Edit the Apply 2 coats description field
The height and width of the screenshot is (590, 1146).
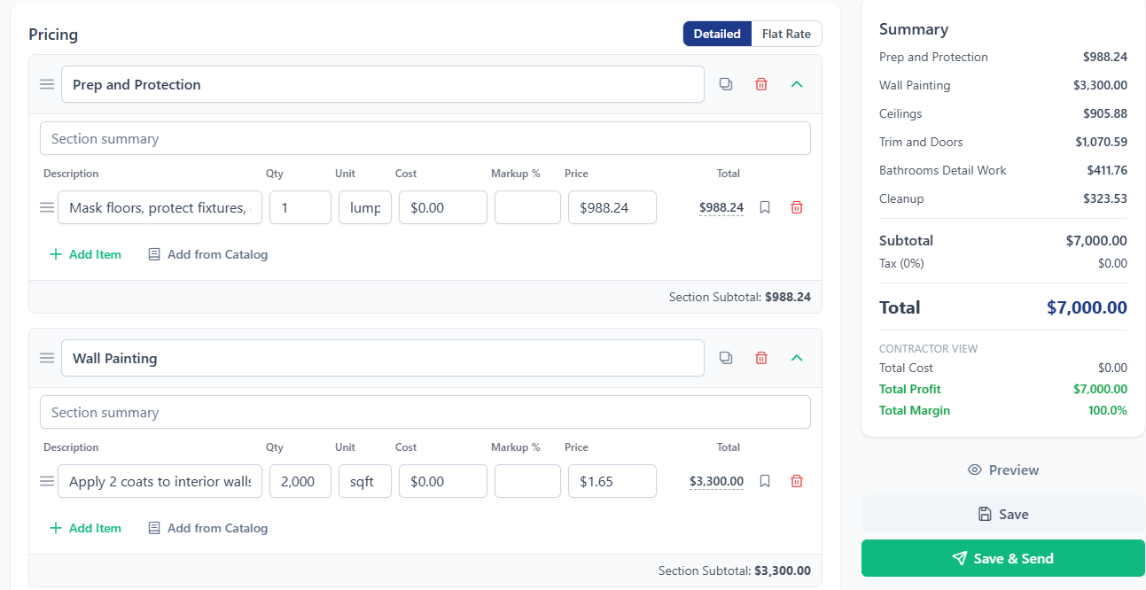[160, 481]
